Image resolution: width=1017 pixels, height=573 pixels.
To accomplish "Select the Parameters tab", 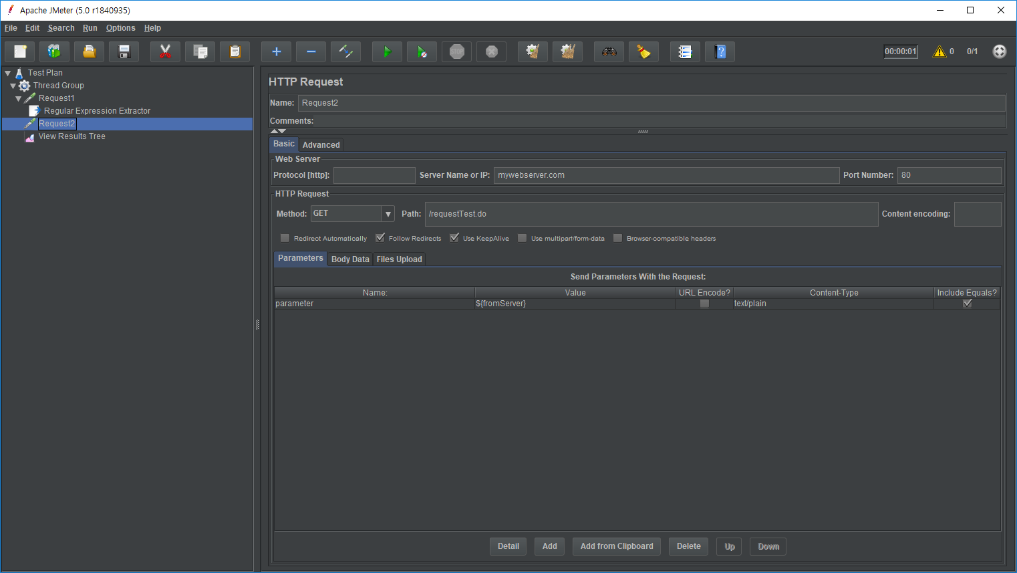I will coord(301,258).
